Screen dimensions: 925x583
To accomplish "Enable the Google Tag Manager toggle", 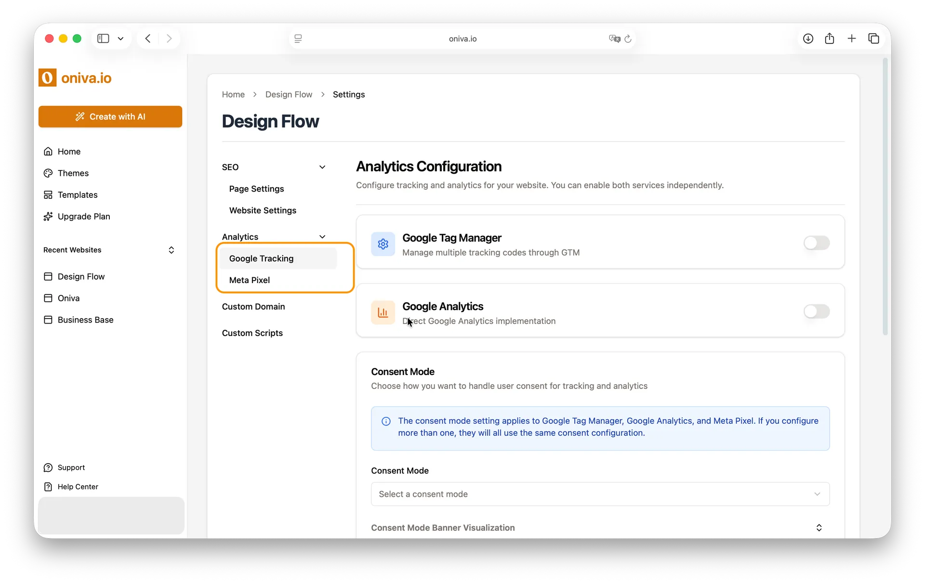I will pyautogui.click(x=817, y=243).
